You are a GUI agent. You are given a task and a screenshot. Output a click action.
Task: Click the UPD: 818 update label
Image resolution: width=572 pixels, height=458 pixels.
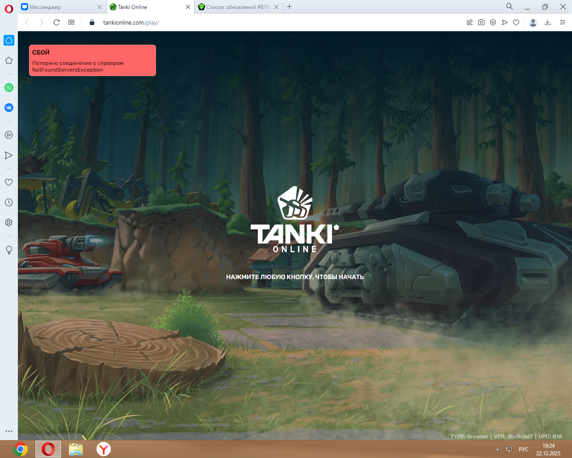[550, 437]
